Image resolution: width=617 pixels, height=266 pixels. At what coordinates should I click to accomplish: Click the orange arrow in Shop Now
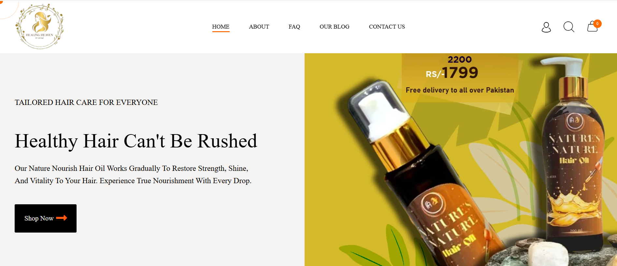pyautogui.click(x=62, y=218)
